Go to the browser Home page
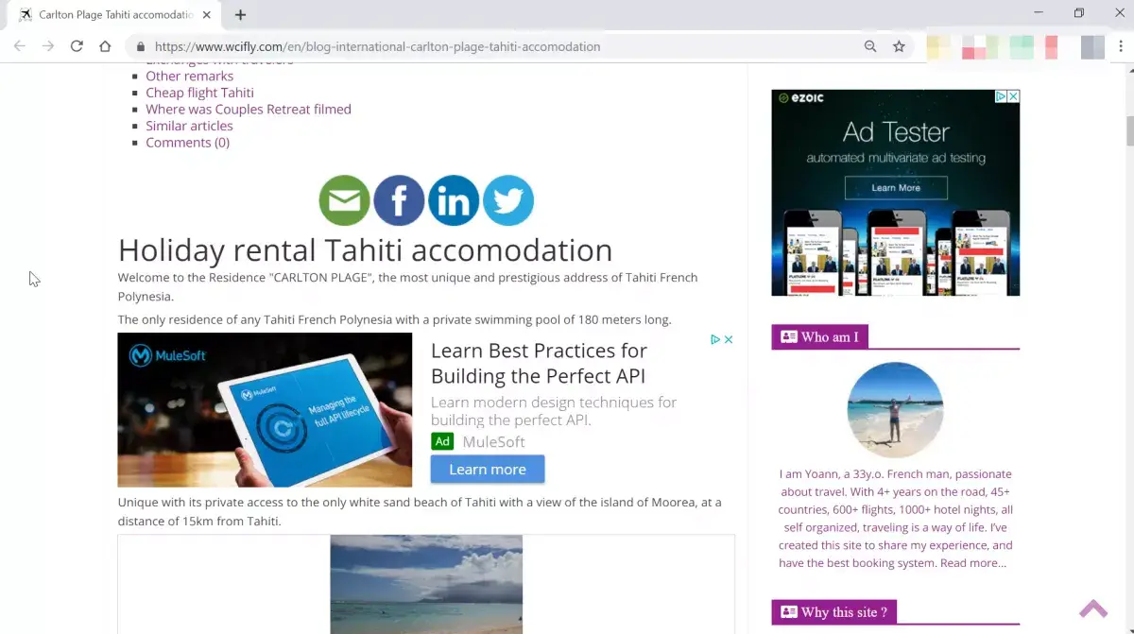 point(105,46)
